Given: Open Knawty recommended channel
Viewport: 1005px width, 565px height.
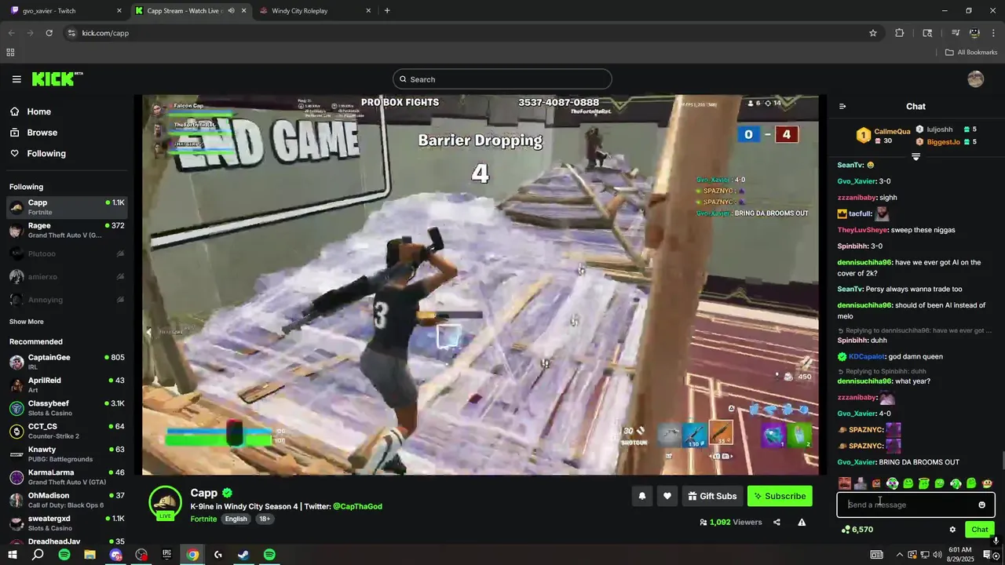Looking at the screenshot, I should (x=67, y=454).
